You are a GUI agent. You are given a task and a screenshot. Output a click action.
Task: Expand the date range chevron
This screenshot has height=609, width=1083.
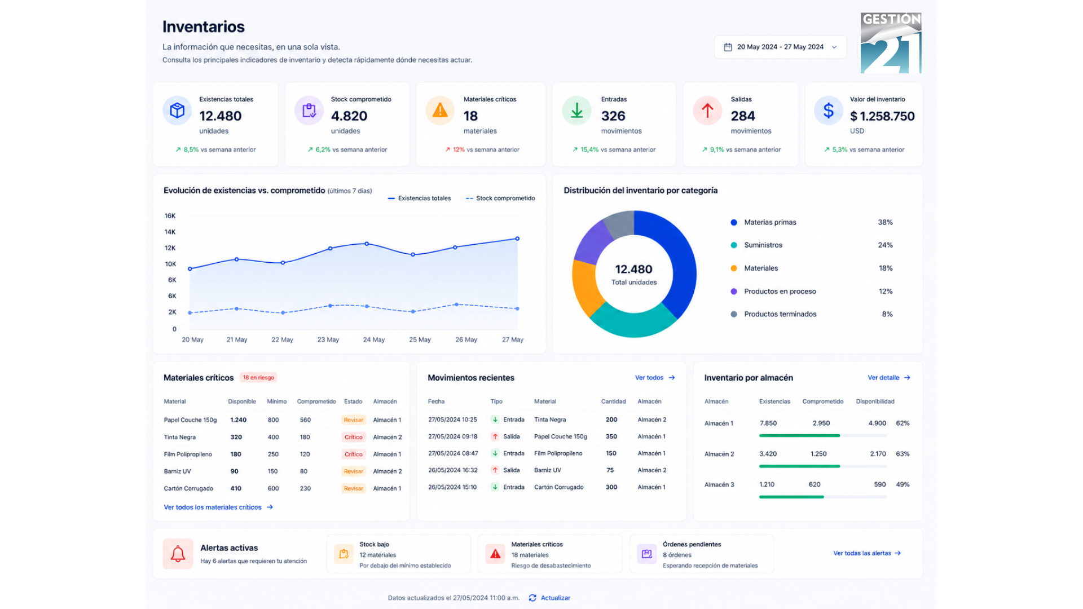[x=834, y=47]
